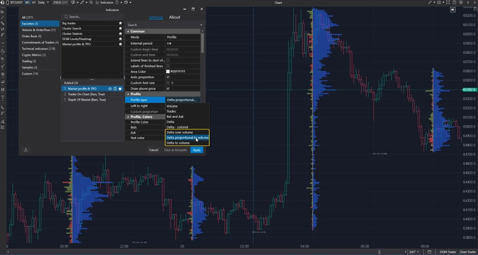Click the app logo icon top left
Viewport: 478px width, 255px height.
(2, 2)
